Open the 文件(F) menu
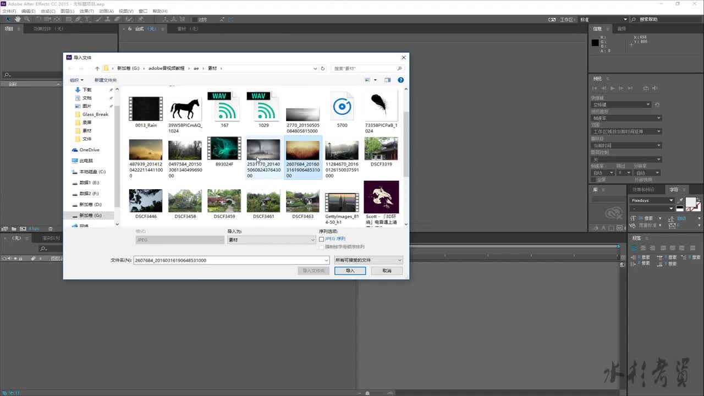The image size is (704, 396). coord(9,11)
